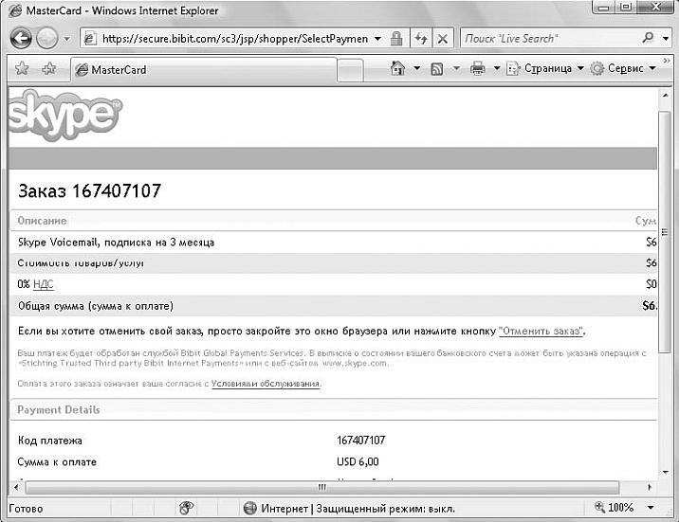Stop page loading with the X button
Viewport: 679px width, 522px height.
[443, 39]
